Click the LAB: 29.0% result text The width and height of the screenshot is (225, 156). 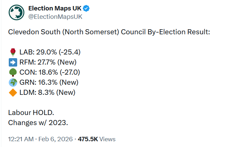coord(50,52)
